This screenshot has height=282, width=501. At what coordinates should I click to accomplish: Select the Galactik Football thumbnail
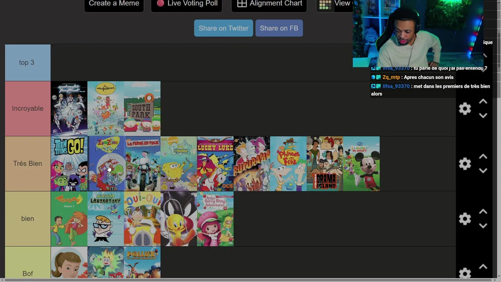pos(69,108)
